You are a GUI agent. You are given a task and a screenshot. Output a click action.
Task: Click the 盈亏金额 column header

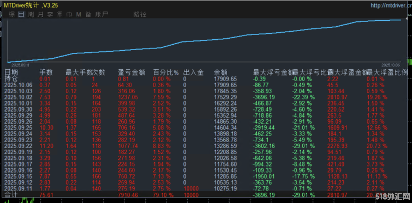coord(132,73)
